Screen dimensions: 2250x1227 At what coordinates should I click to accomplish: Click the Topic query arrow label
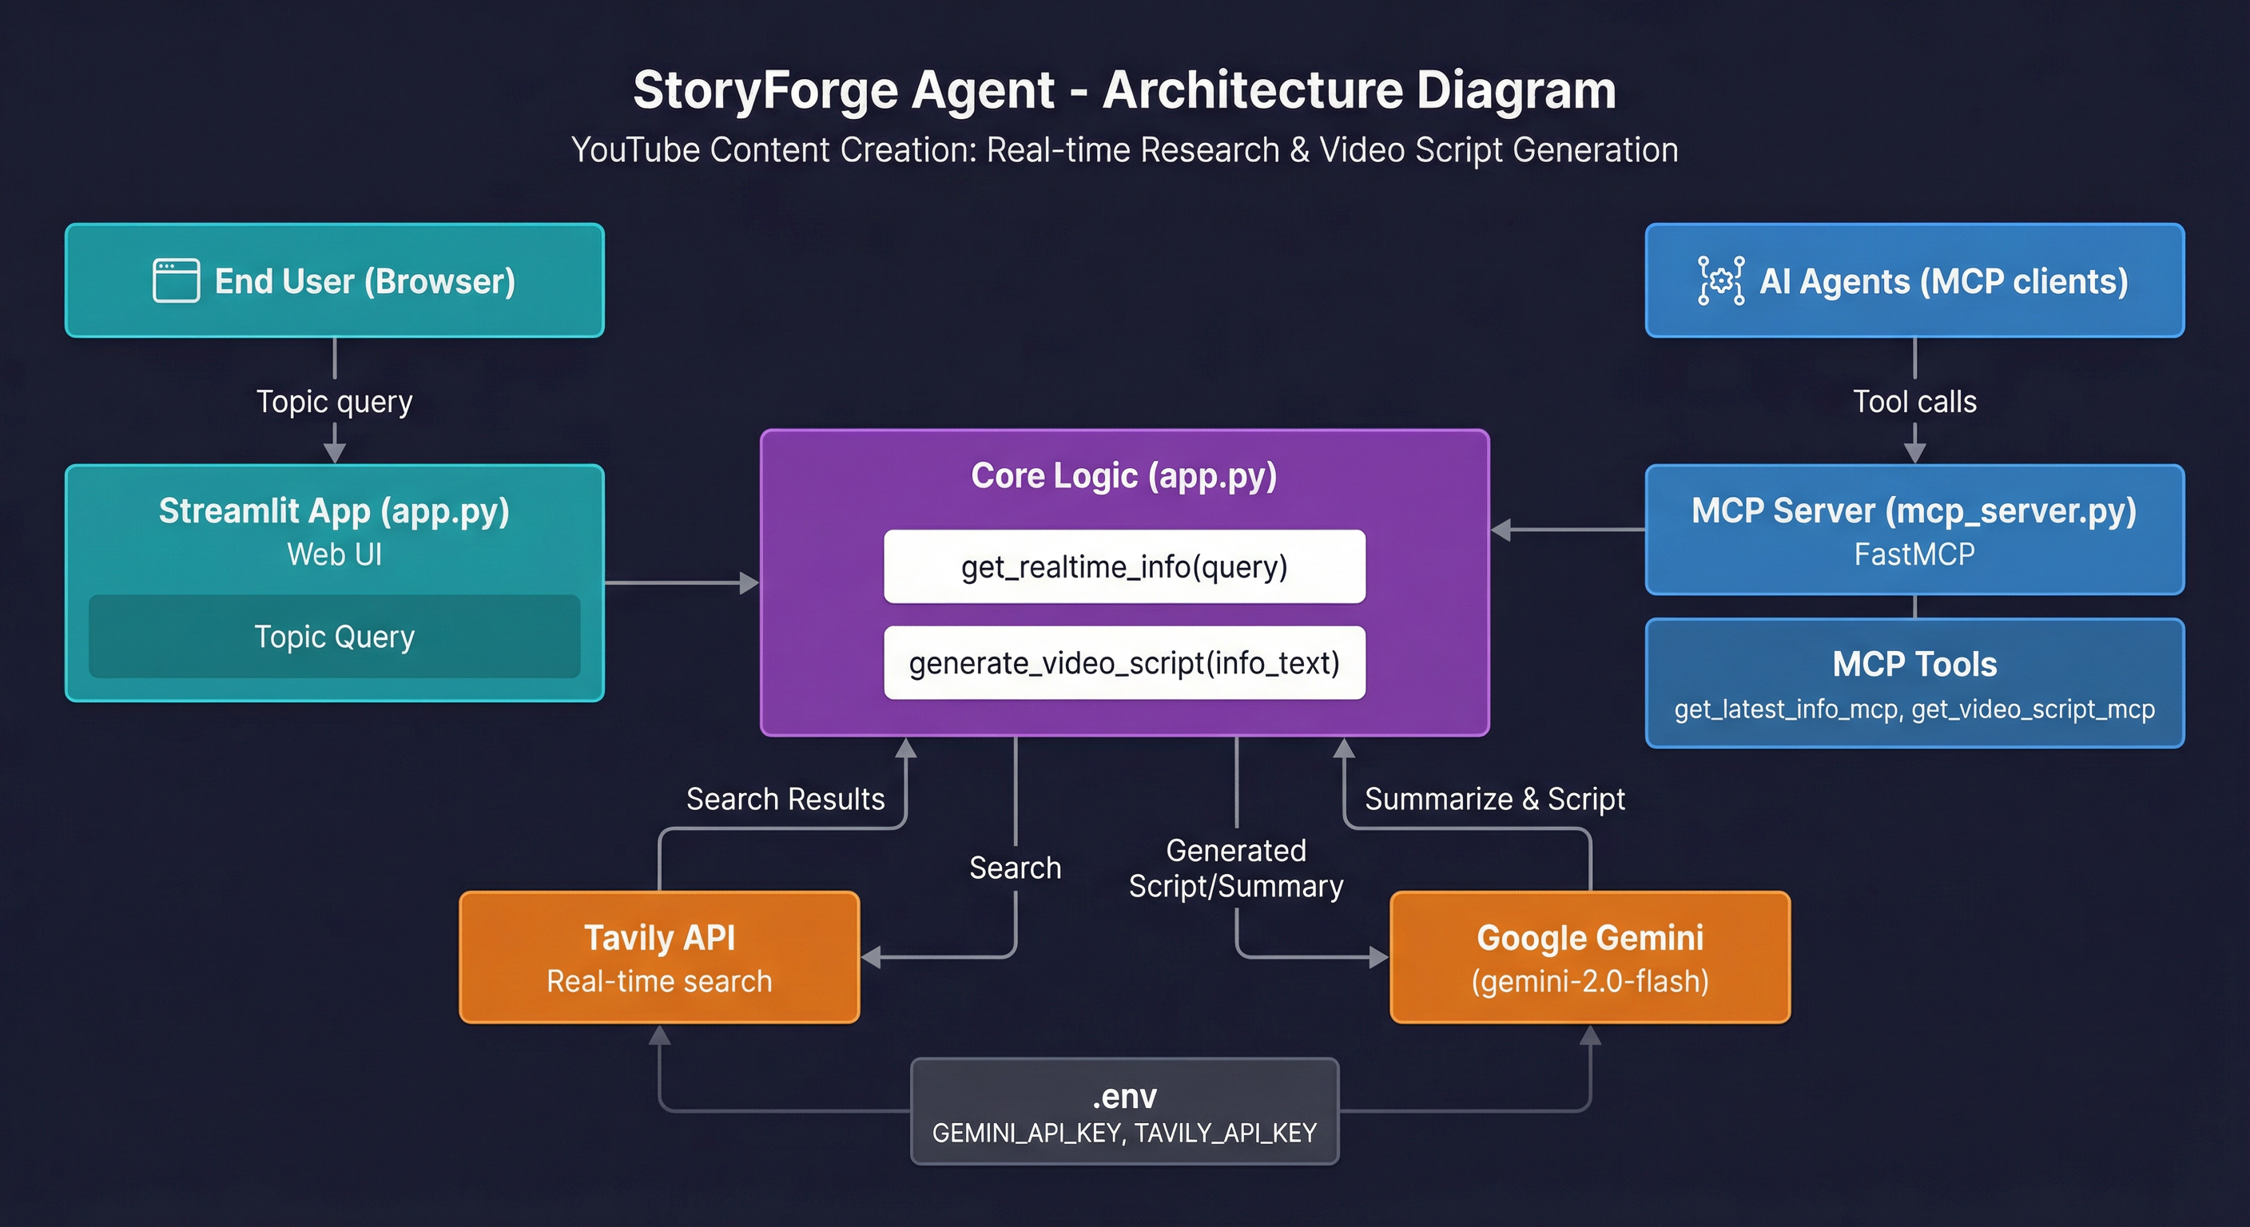334,401
